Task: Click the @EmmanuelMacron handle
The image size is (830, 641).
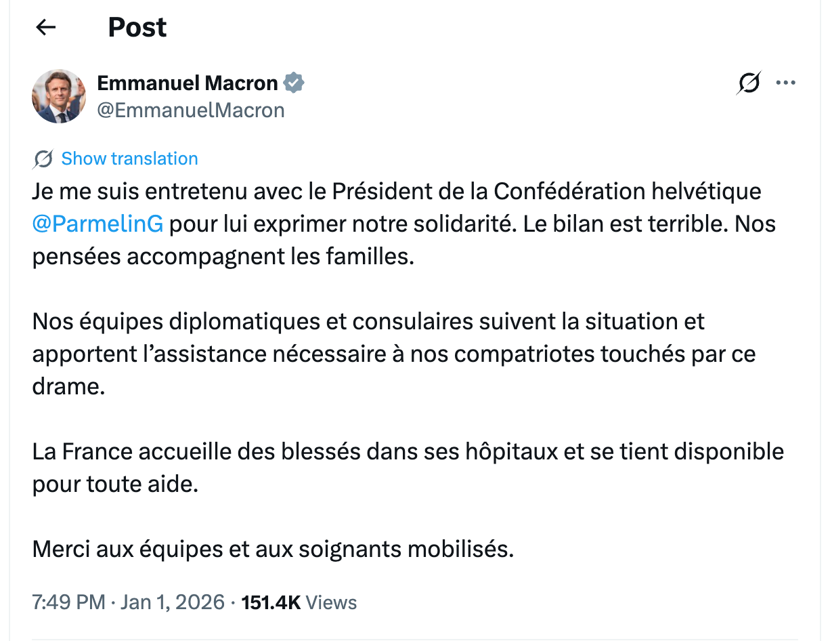Action: [191, 110]
